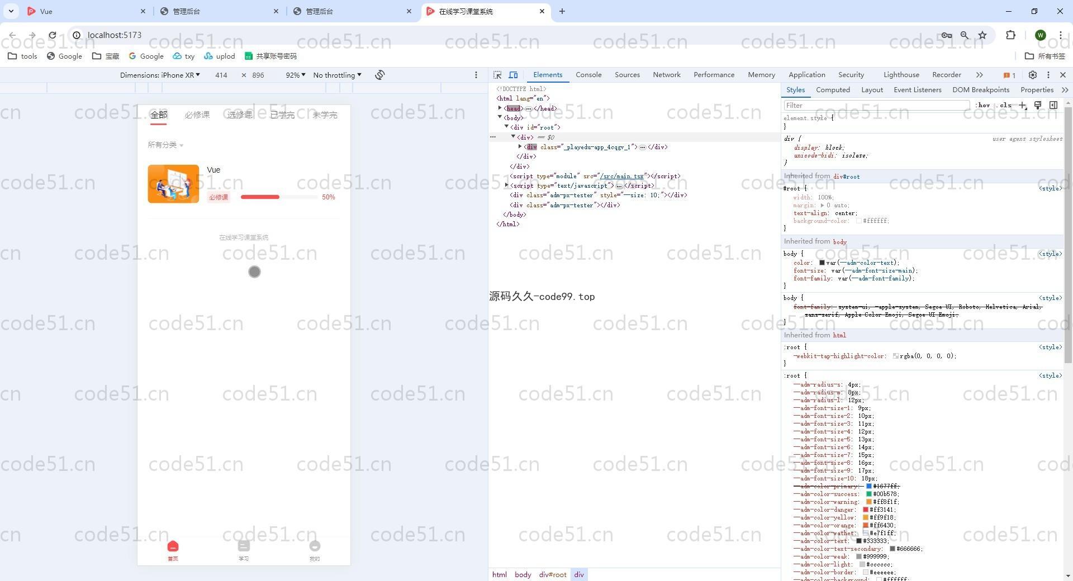Open the Application panel
This screenshot has width=1073, height=581.
pyautogui.click(x=806, y=75)
